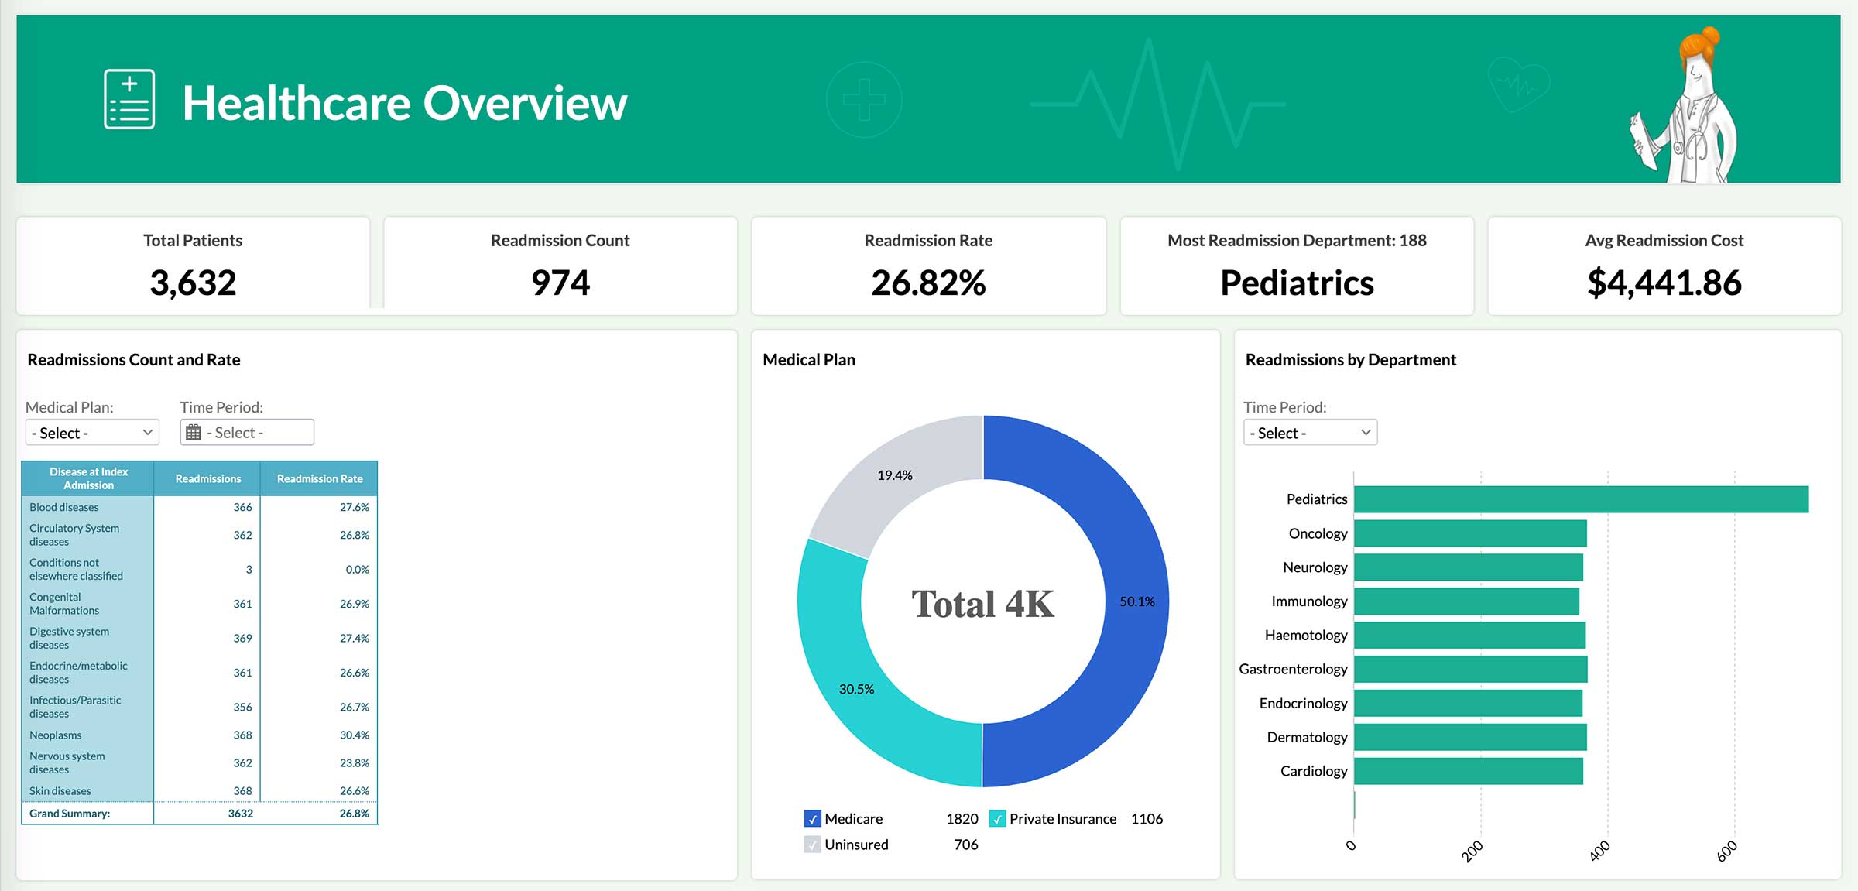Click the Avg Readmission Cost card
The height and width of the screenshot is (891, 1858).
(x=1663, y=266)
